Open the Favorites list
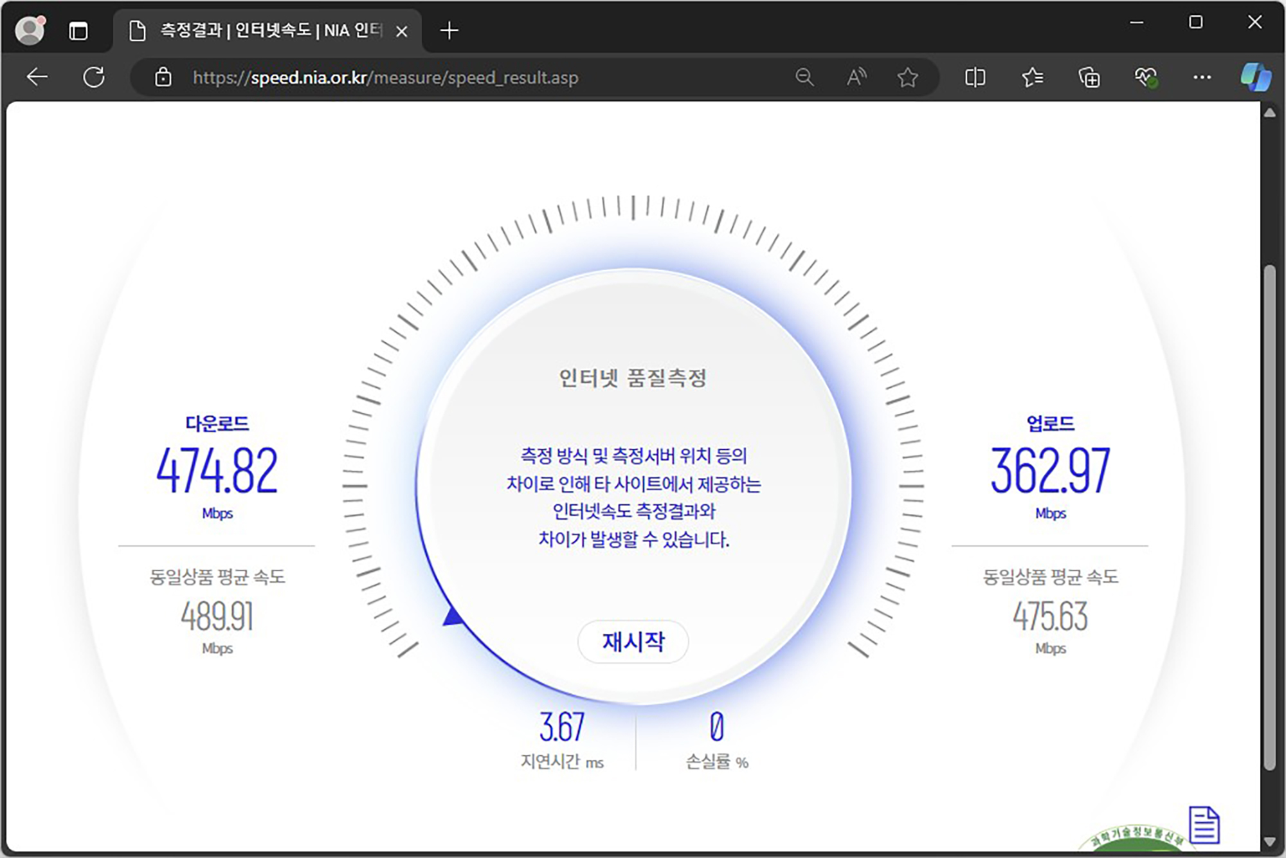This screenshot has height=858, width=1286. [x=1032, y=77]
